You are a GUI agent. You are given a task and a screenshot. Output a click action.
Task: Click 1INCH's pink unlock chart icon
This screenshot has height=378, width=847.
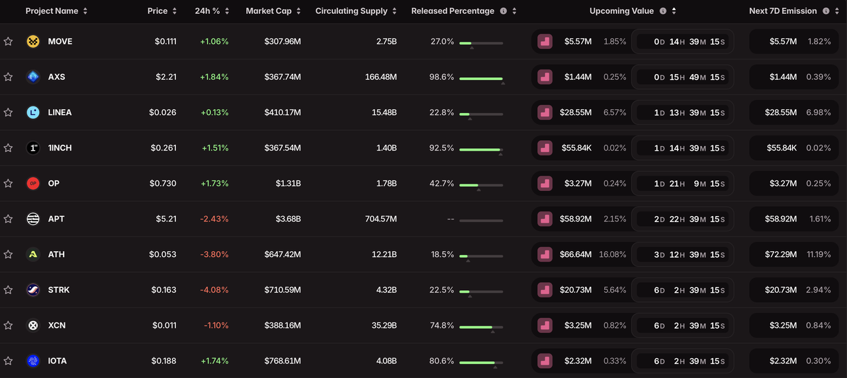[545, 148]
